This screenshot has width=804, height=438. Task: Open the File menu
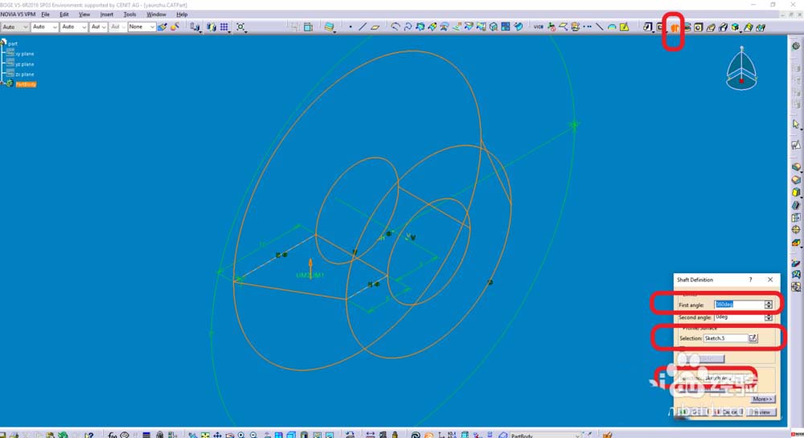(x=45, y=14)
